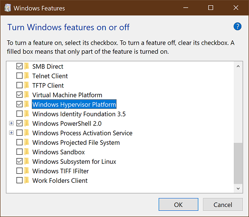The height and width of the screenshot is (217, 249).
Task: Select 'Windows Subsystem for Linux' label
Action: [x=74, y=161]
